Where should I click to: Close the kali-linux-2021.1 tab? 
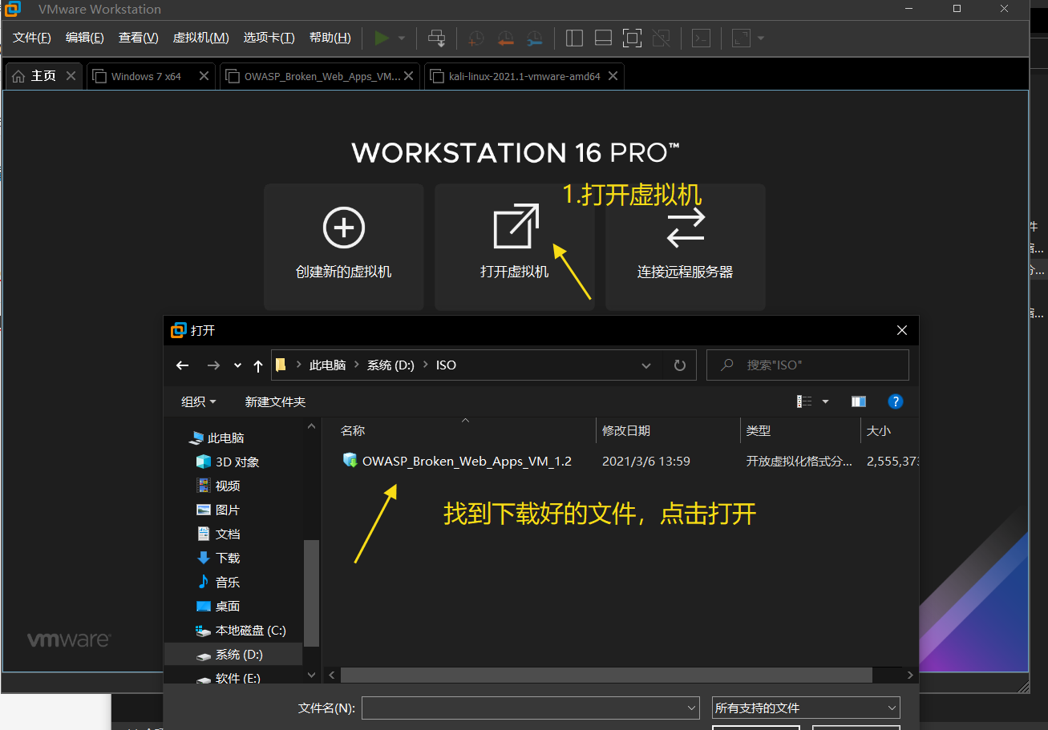pyautogui.click(x=613, y=76)
